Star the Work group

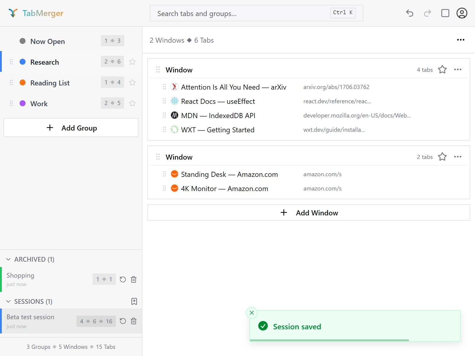coord(132,103)
